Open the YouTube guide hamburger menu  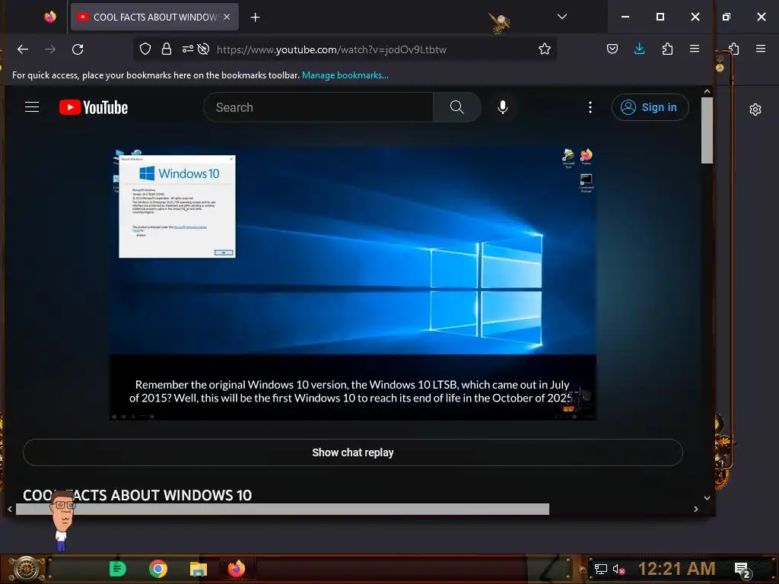tap(32, 107)
